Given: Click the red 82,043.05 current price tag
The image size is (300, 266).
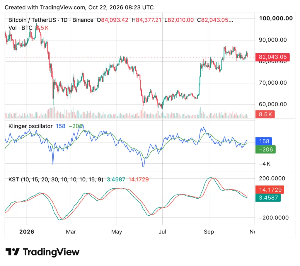Looking at the screenshot, I should tap(272, 57).
